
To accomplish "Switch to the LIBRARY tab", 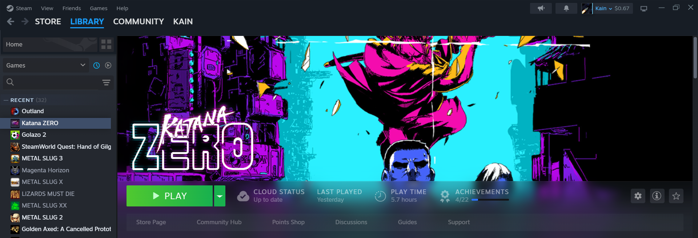I will click(x=87, y=21).
